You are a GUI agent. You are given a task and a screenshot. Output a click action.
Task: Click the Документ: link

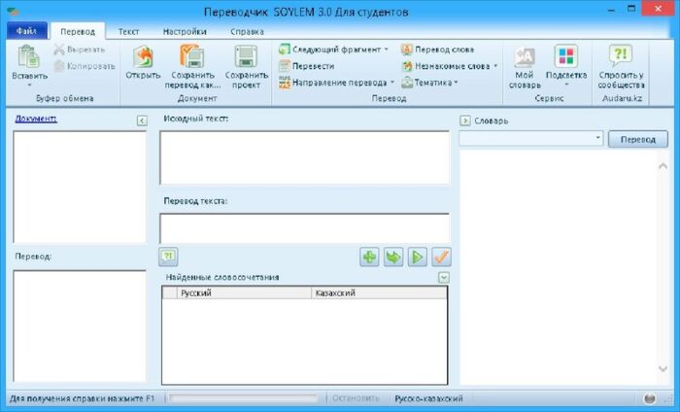(x=36, y=119)
